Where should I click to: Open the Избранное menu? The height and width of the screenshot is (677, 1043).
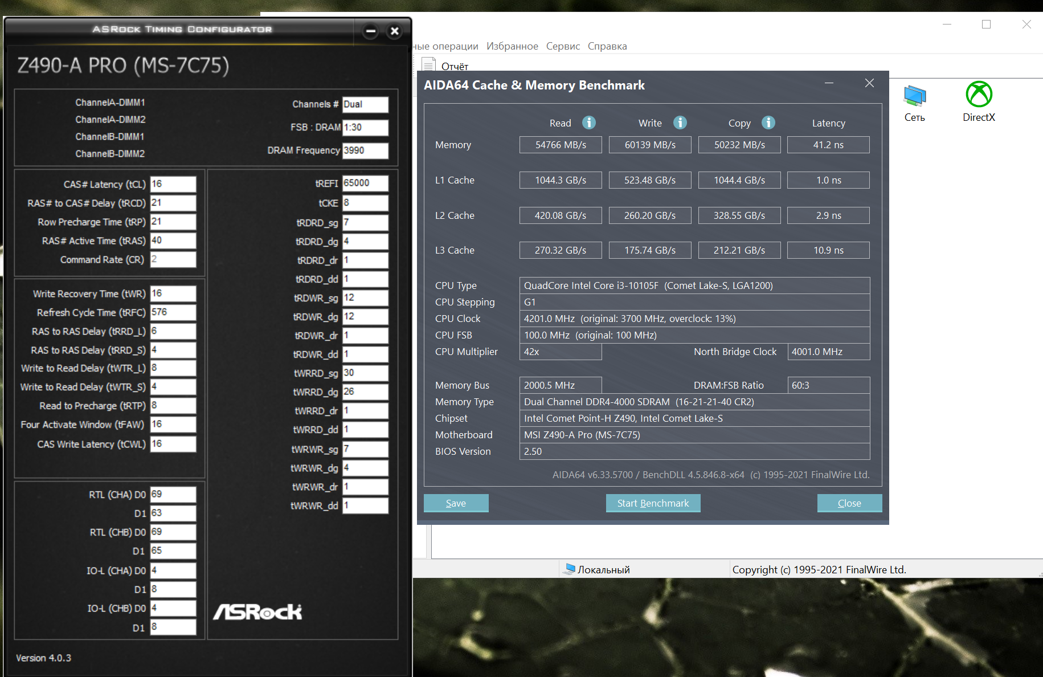(512, 46)
